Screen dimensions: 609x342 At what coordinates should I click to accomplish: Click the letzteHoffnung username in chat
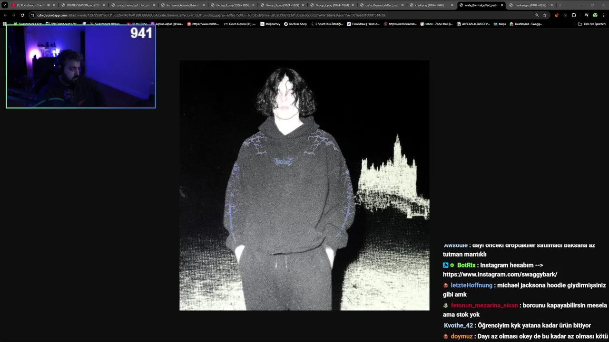(x=471, y=285)
